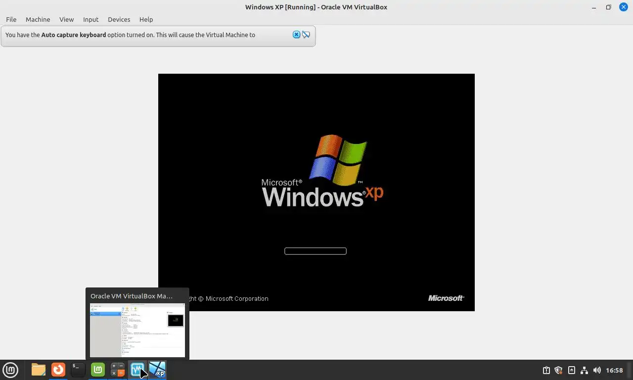Viewport: 633px width, 380px height.
Task: Open the Linux Mint start menu
Action: [x=10, y=370]
